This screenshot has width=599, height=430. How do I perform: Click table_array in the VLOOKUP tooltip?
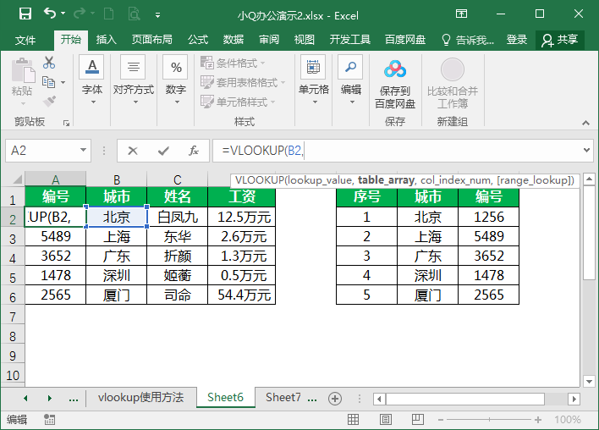point(386,180)
